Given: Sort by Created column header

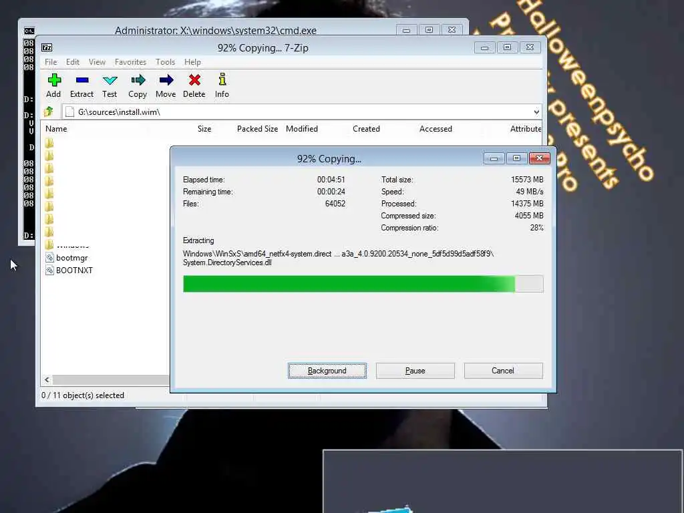Looking at the screenshot, I should (367, 129).
